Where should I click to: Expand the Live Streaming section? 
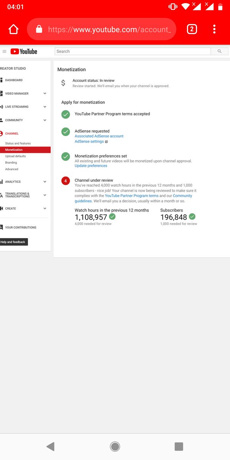(45, 107)
